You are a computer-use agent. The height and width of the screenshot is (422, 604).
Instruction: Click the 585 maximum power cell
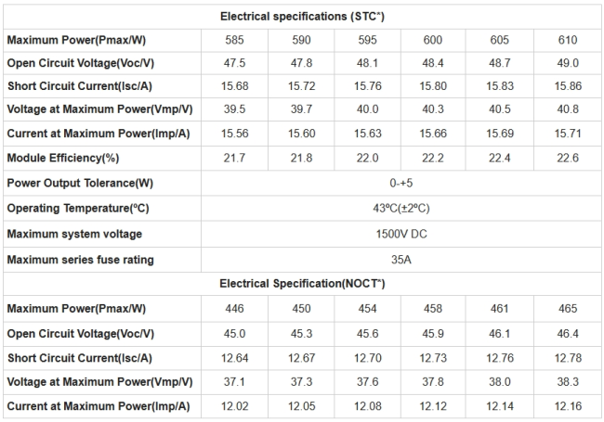[x=235, y=40]
